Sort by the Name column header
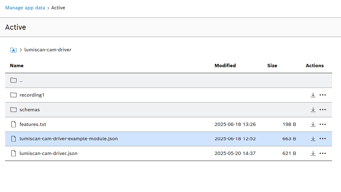 pyautogui.click(x=17, y=66)
